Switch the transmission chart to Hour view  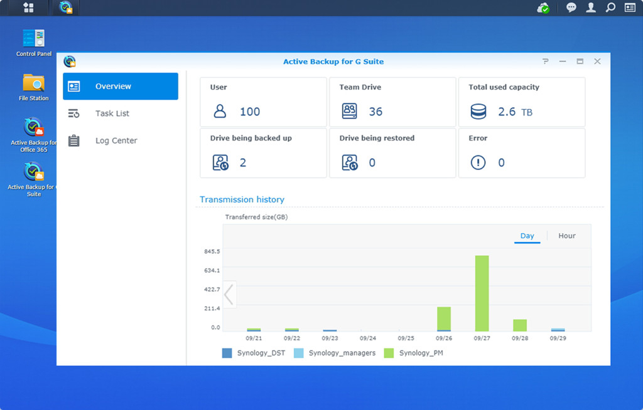(566, 236)
